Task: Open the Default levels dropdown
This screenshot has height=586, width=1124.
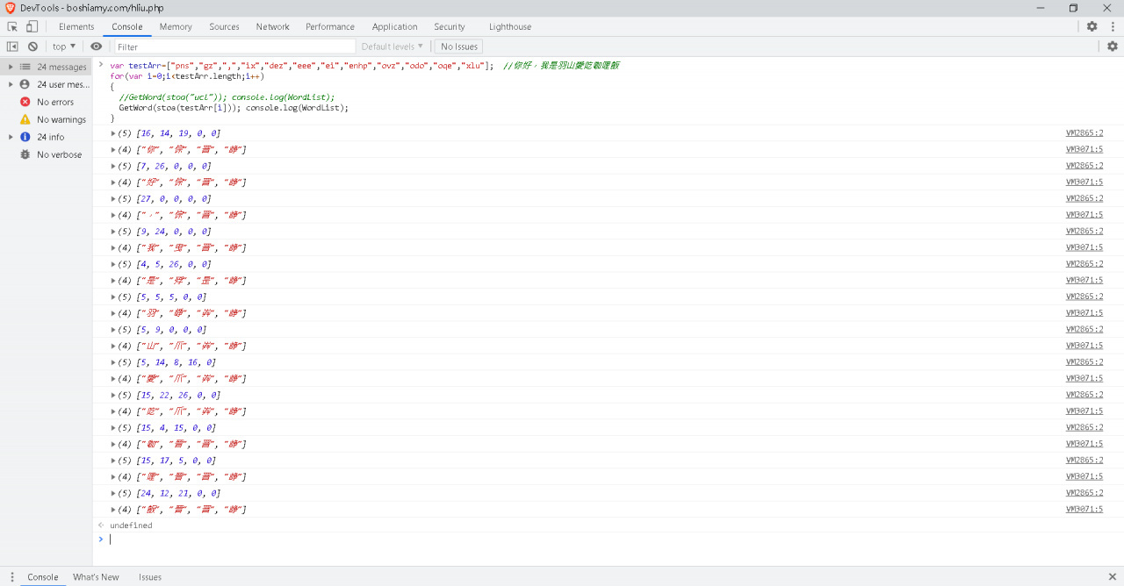Action: pyautogui.click(x=392, y=46)
